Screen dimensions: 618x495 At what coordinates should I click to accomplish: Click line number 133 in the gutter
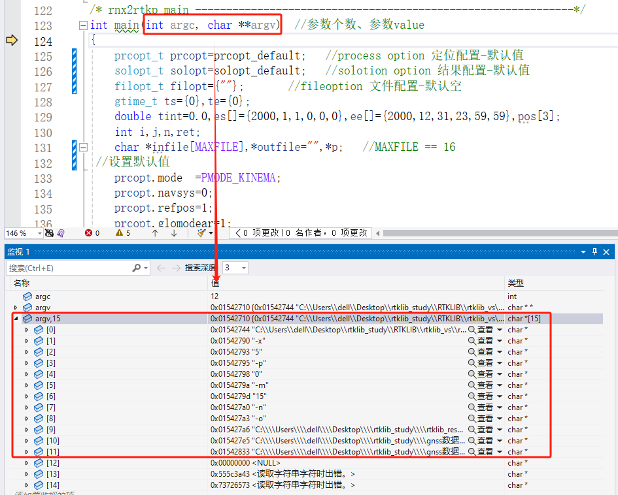43,179
